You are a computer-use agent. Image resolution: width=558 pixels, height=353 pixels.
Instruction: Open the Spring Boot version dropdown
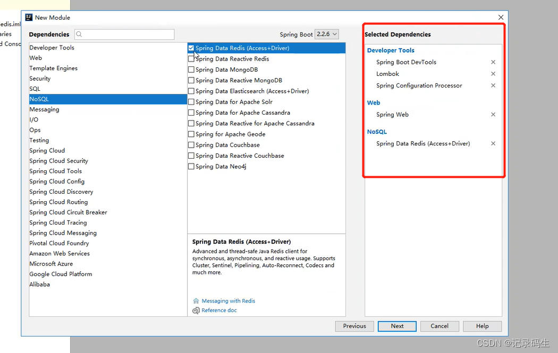pos(327,34)
